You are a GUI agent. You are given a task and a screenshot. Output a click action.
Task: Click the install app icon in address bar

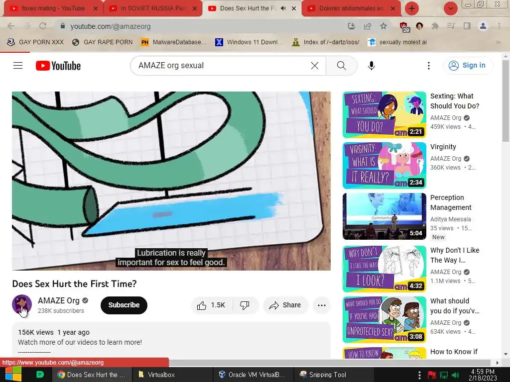point(351,26)
